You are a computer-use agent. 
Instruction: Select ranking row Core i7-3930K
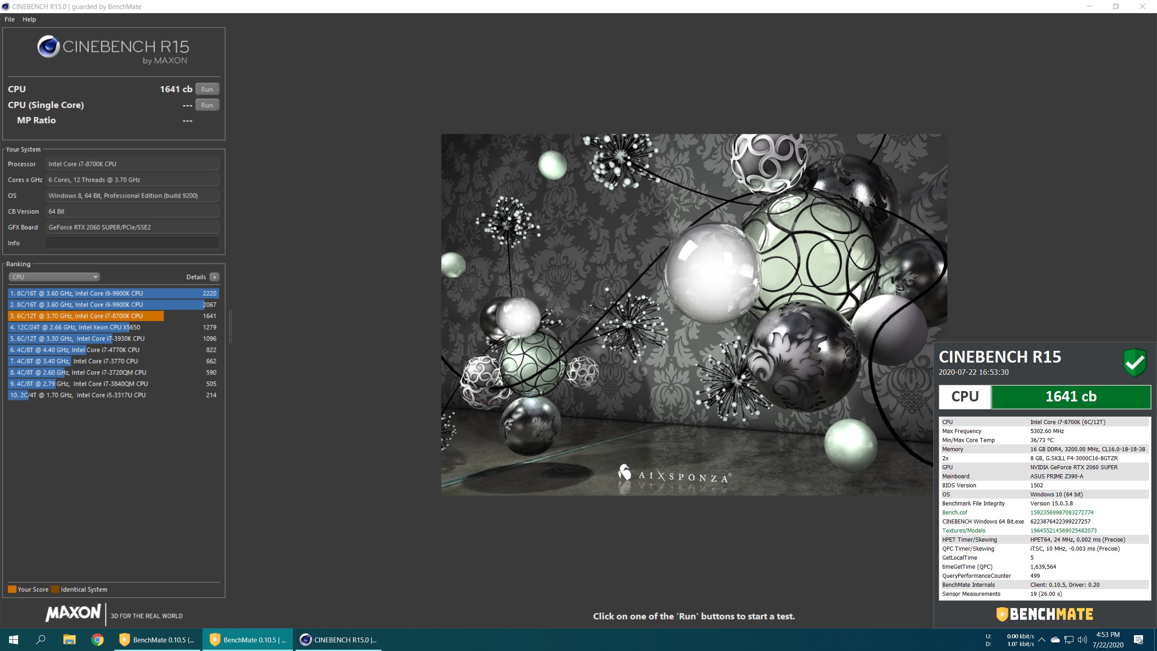tap(113, 339)
